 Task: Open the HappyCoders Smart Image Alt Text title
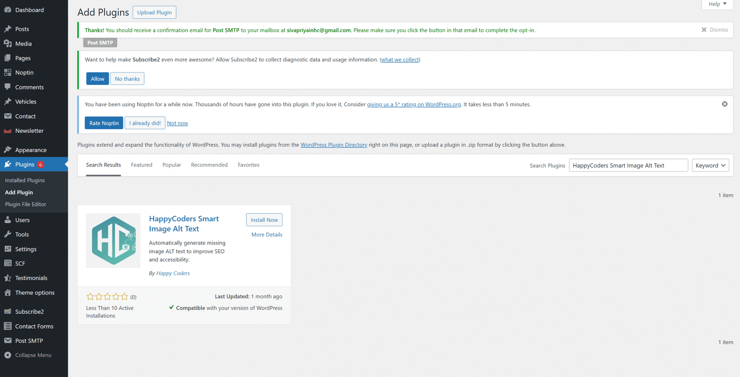184,224
